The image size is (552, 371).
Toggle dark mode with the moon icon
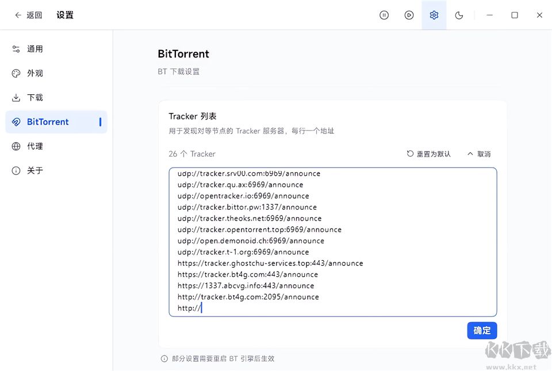[x=459, y=15]
